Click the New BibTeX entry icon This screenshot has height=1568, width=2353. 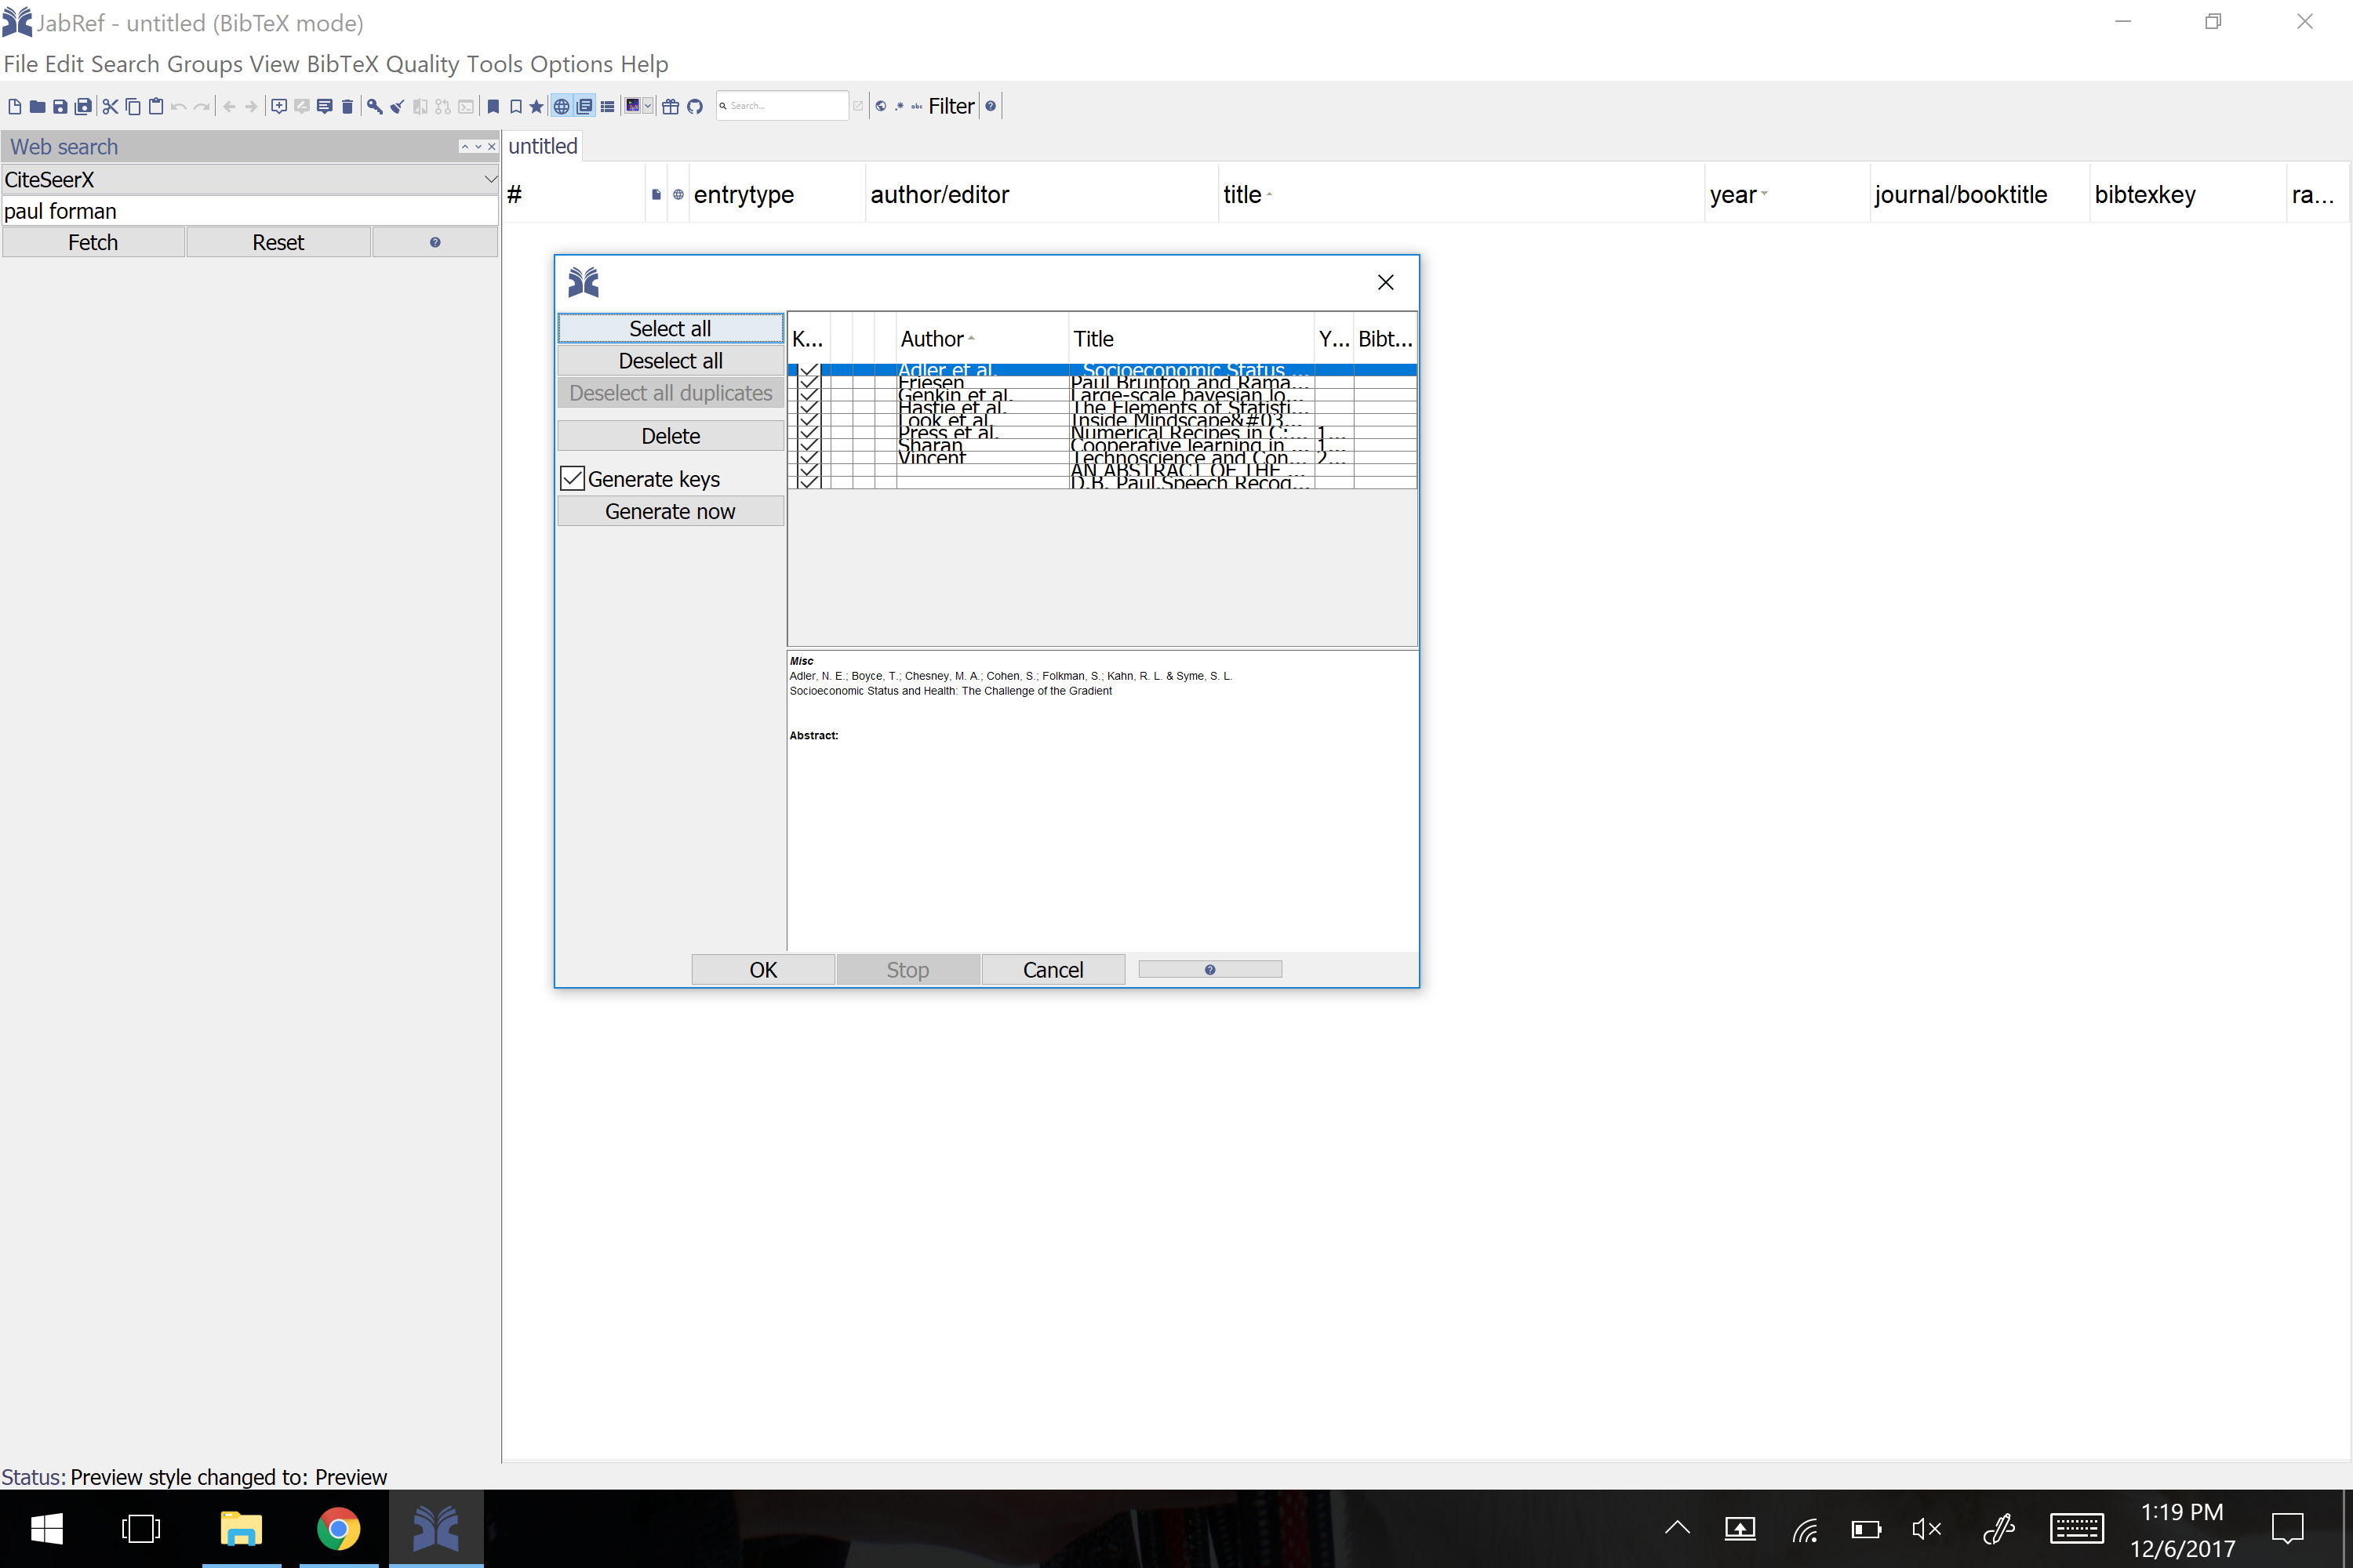pyautogui.click(x=279, y=106)
